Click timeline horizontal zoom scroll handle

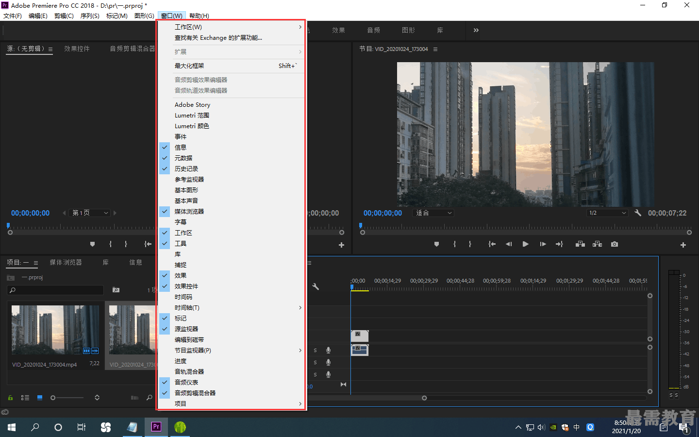(x=424, y=398)
